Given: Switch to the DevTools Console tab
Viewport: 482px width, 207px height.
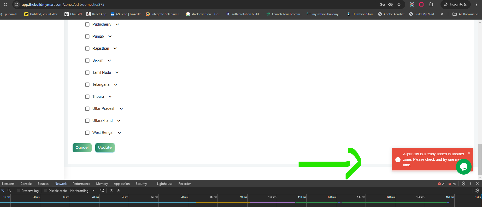Looking at the screenshot, I should (26, 184).
